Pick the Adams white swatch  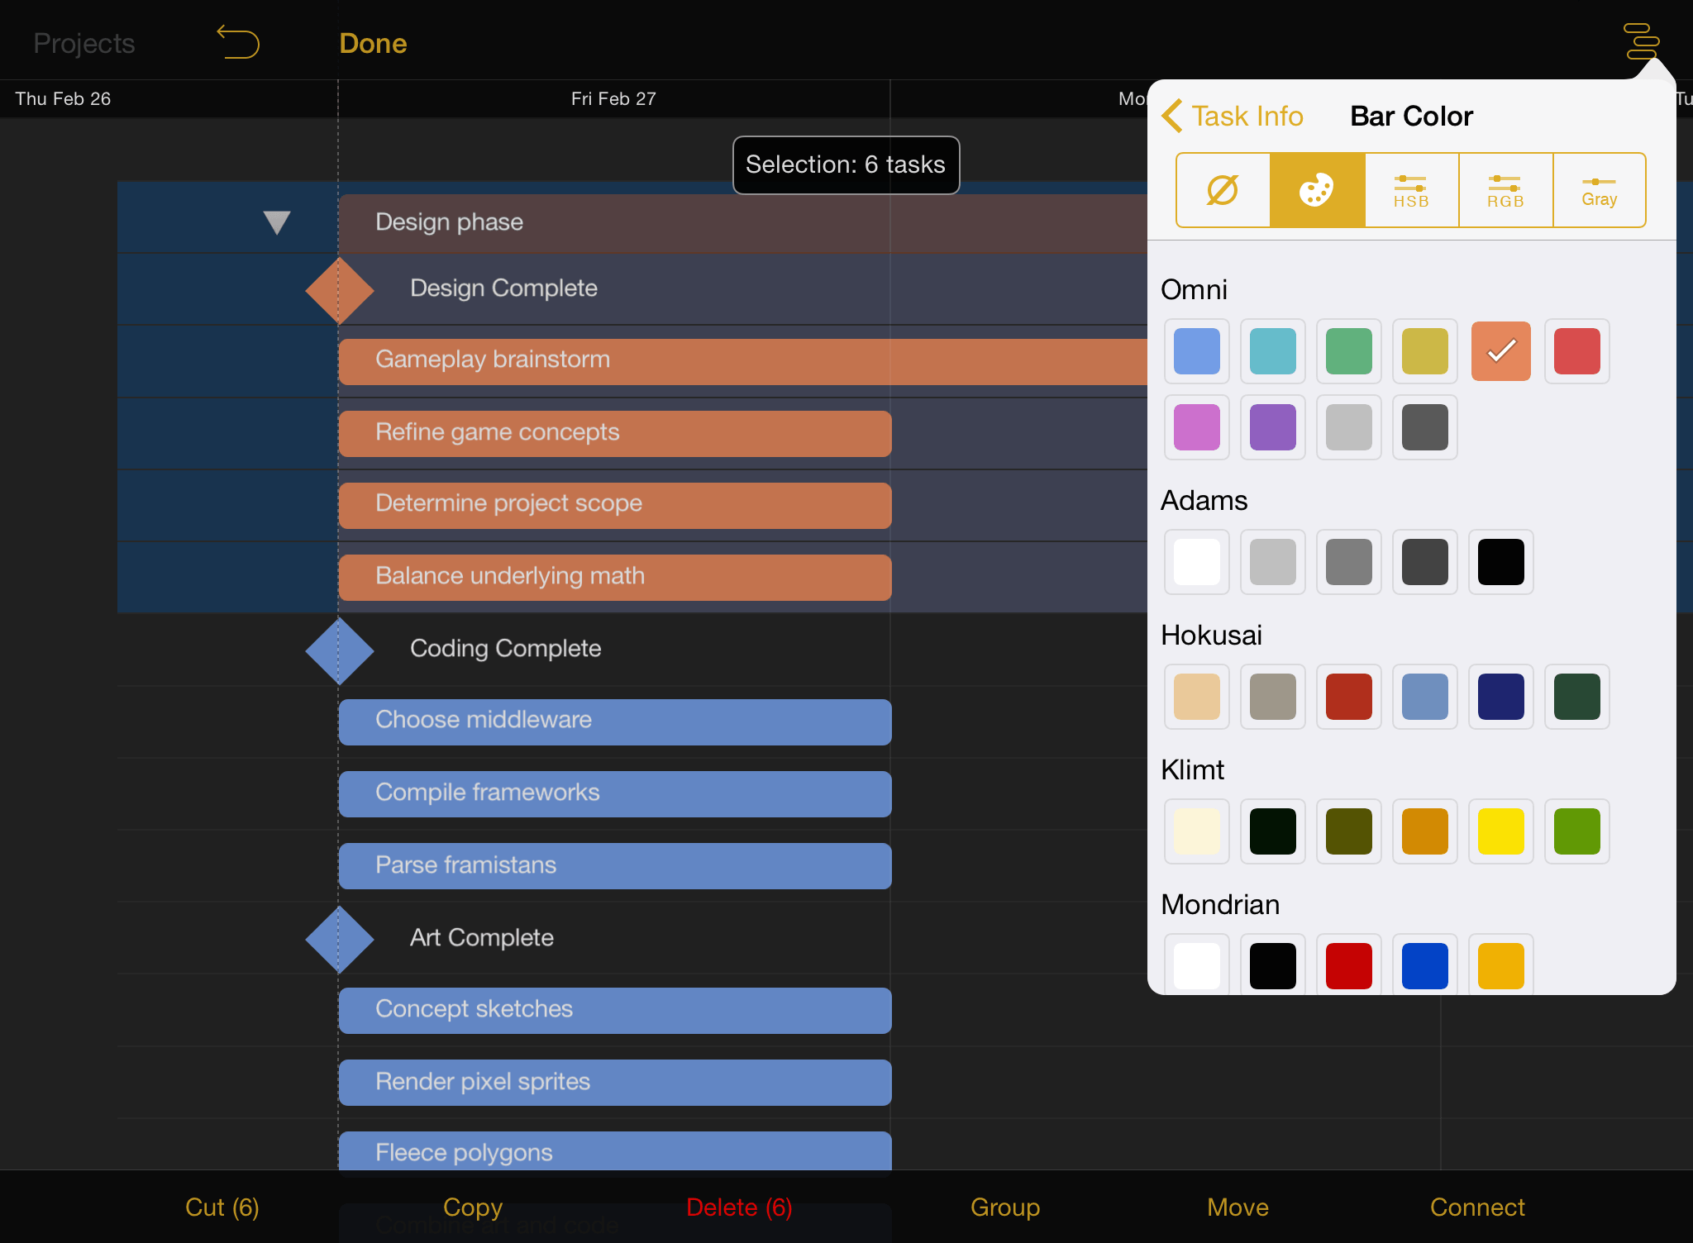(1197, 562)
